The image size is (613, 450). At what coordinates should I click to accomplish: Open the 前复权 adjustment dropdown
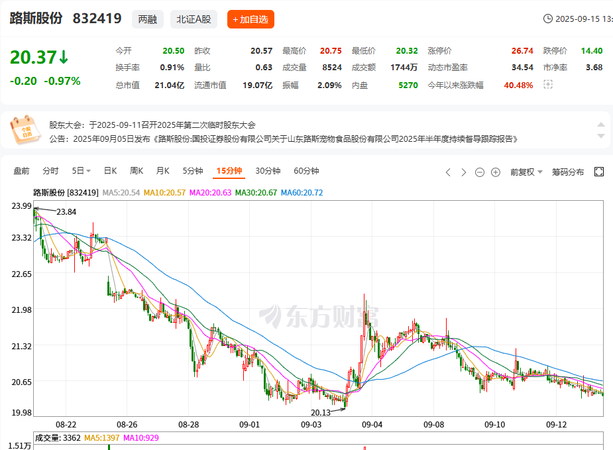tap(526, 172)
